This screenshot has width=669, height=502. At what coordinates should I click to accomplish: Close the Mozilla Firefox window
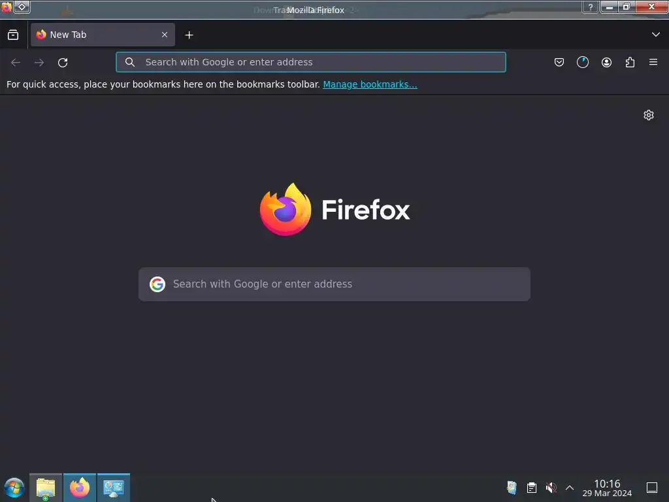pos(651,7)
